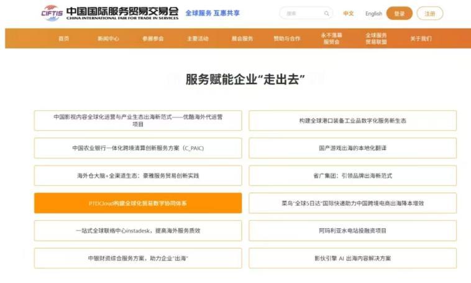Switch language to English

click(373, 14)
